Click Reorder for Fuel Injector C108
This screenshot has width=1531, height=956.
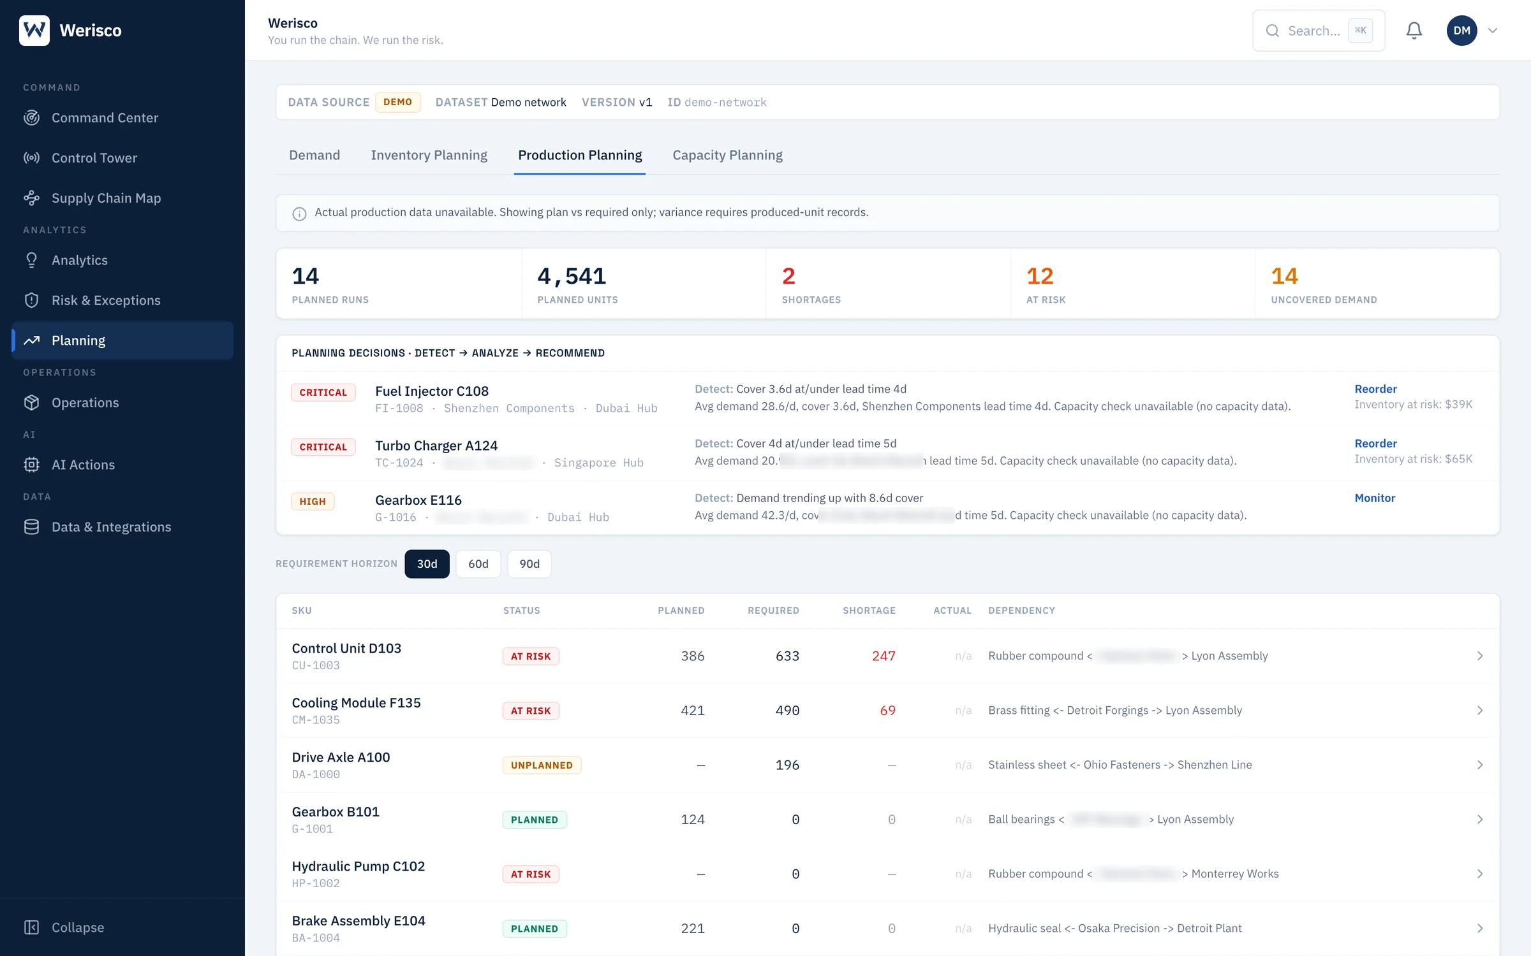point(1375,389)
